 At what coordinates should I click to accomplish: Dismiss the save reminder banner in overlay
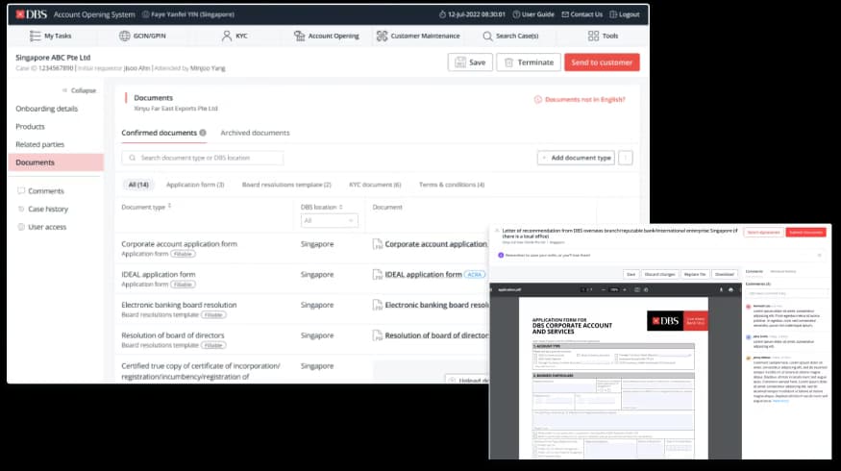[x=820, y=256]
